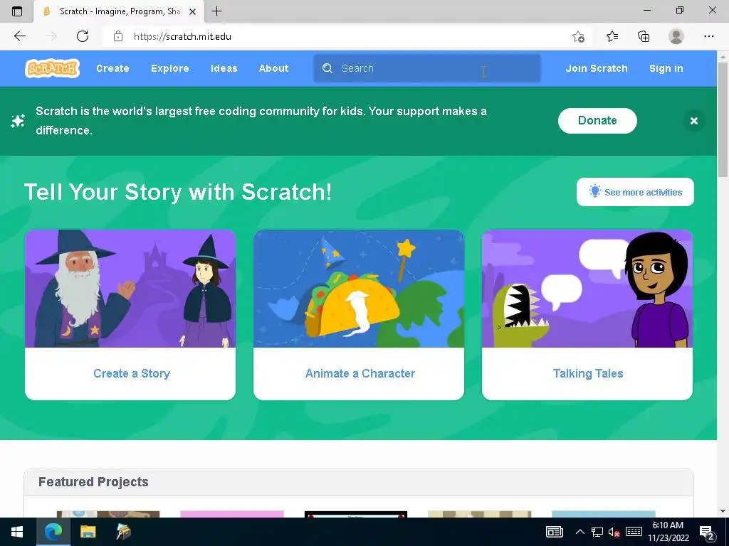Click Microsoft Edge taskbar icon
This screenshot has width=729, height=546.
[53, 532]
